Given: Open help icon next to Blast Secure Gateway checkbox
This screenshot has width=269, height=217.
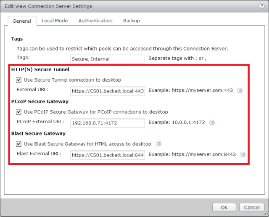Looking at the screenshot, I should point(159,144).
